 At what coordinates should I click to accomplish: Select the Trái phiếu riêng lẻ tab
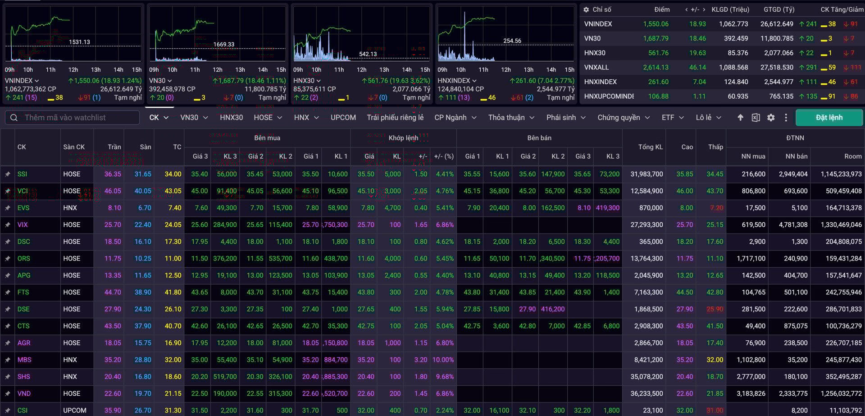[395, 118]
